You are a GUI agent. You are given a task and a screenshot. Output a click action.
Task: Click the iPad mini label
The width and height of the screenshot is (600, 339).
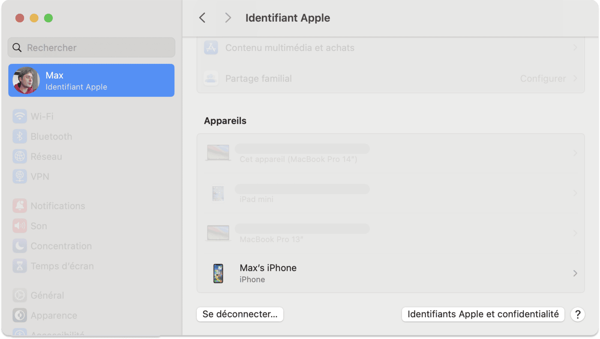click(256, 199)
